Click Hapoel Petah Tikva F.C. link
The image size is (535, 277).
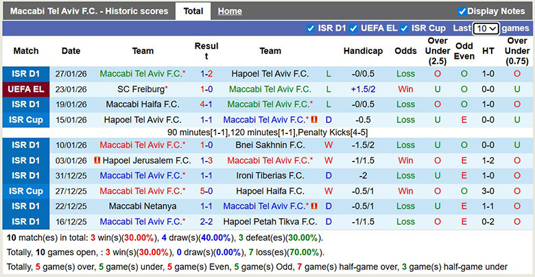point(270,222)
